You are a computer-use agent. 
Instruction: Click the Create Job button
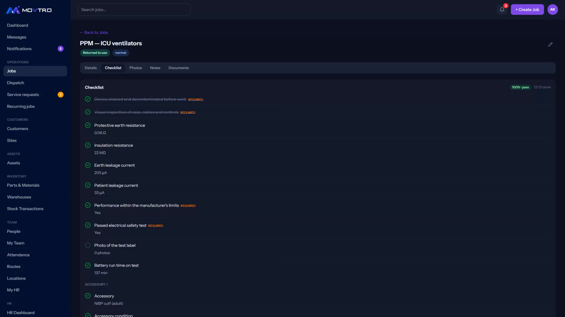click(x=527, y=9)
